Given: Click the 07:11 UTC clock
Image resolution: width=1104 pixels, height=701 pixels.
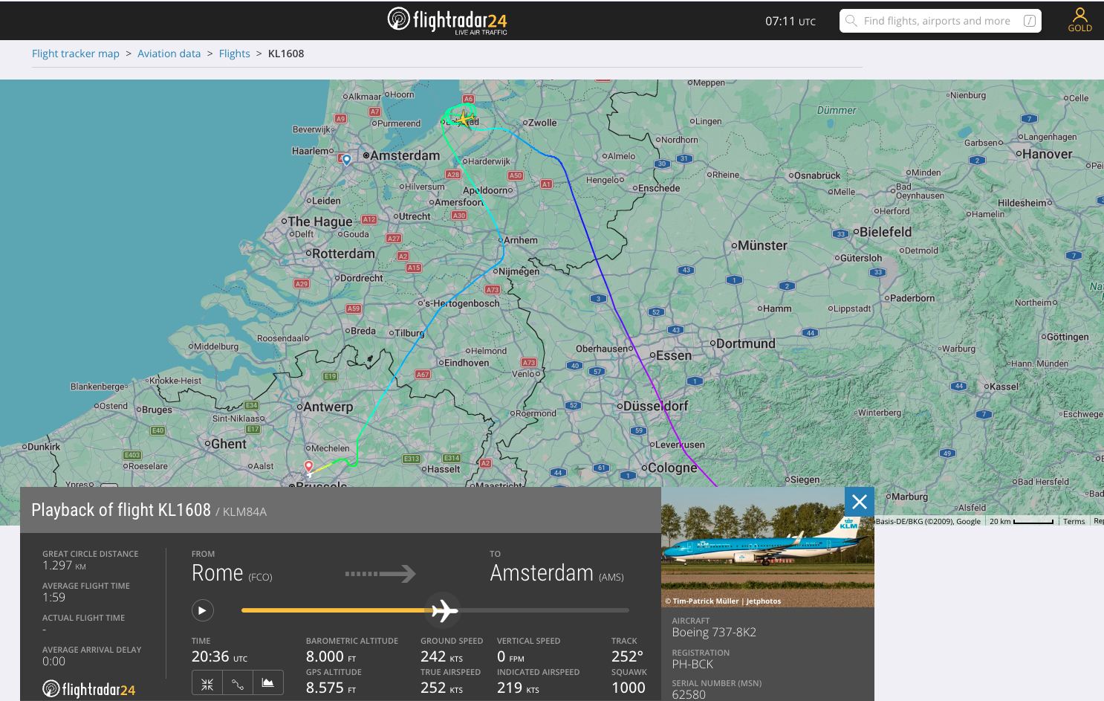Looking at the screenshot, I should tap(790, 21).
